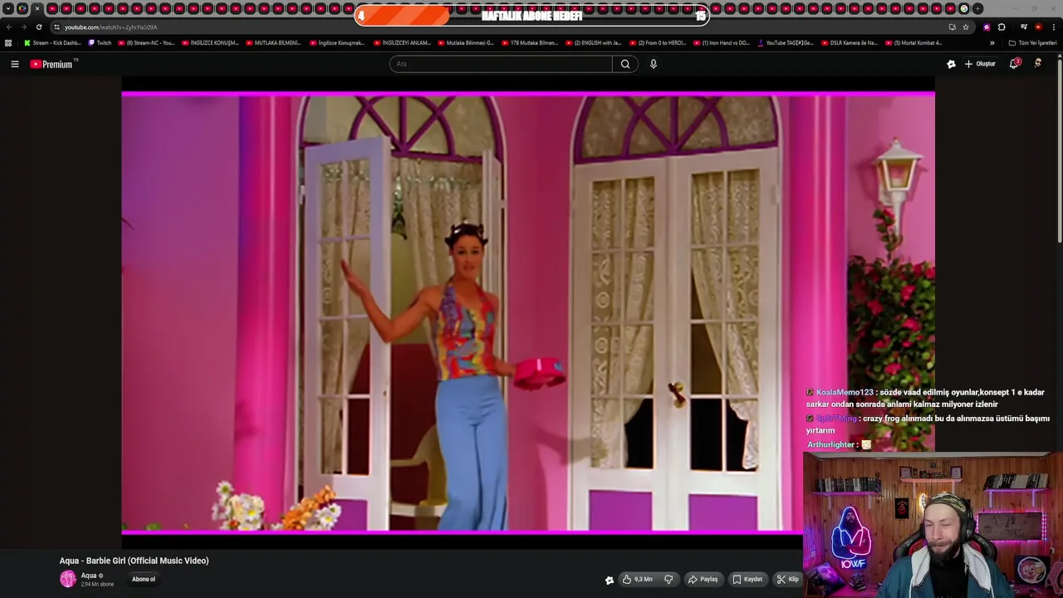Open the Tüm Yer İşaretleri folder
The width and height of the screenshot is (1063, 598).
[1032, 43]
